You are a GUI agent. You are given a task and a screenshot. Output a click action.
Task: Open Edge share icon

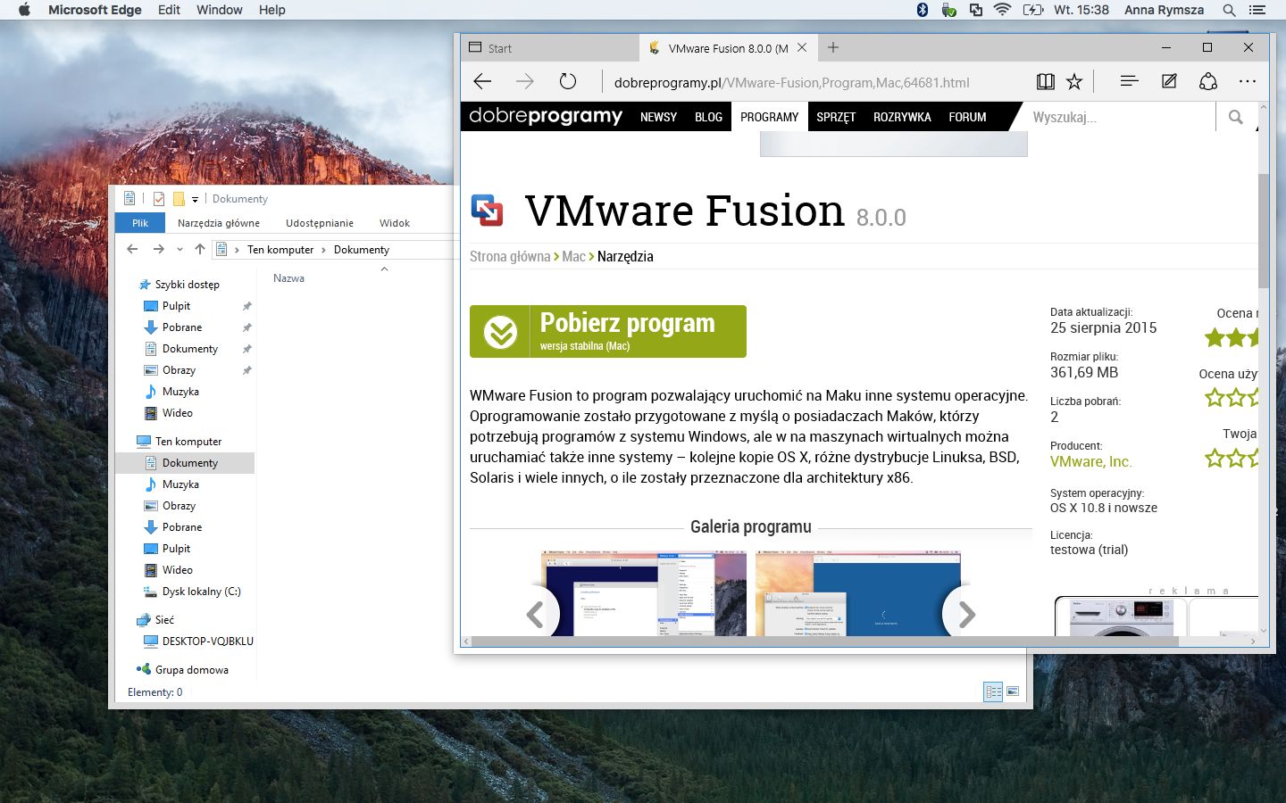[1208, 81]
